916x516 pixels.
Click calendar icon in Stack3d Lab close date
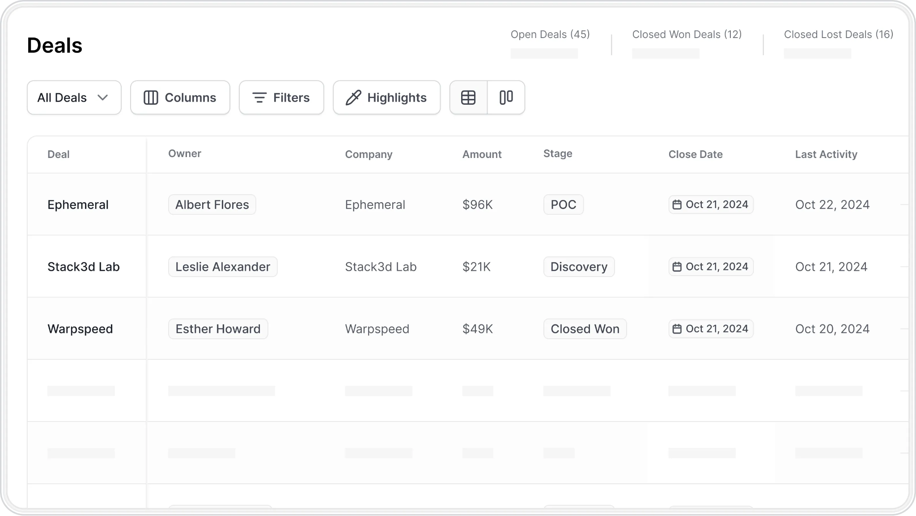click(677, 267)
